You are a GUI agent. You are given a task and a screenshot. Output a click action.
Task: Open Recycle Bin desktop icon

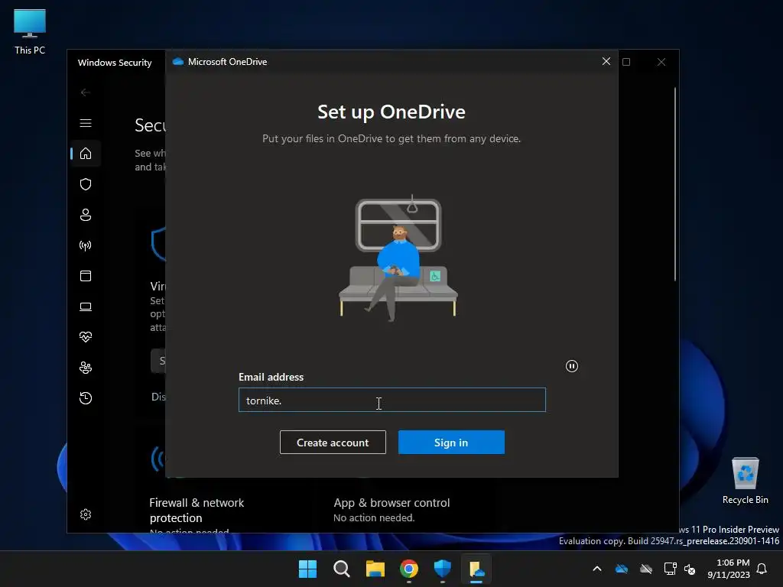click(745, 482)
